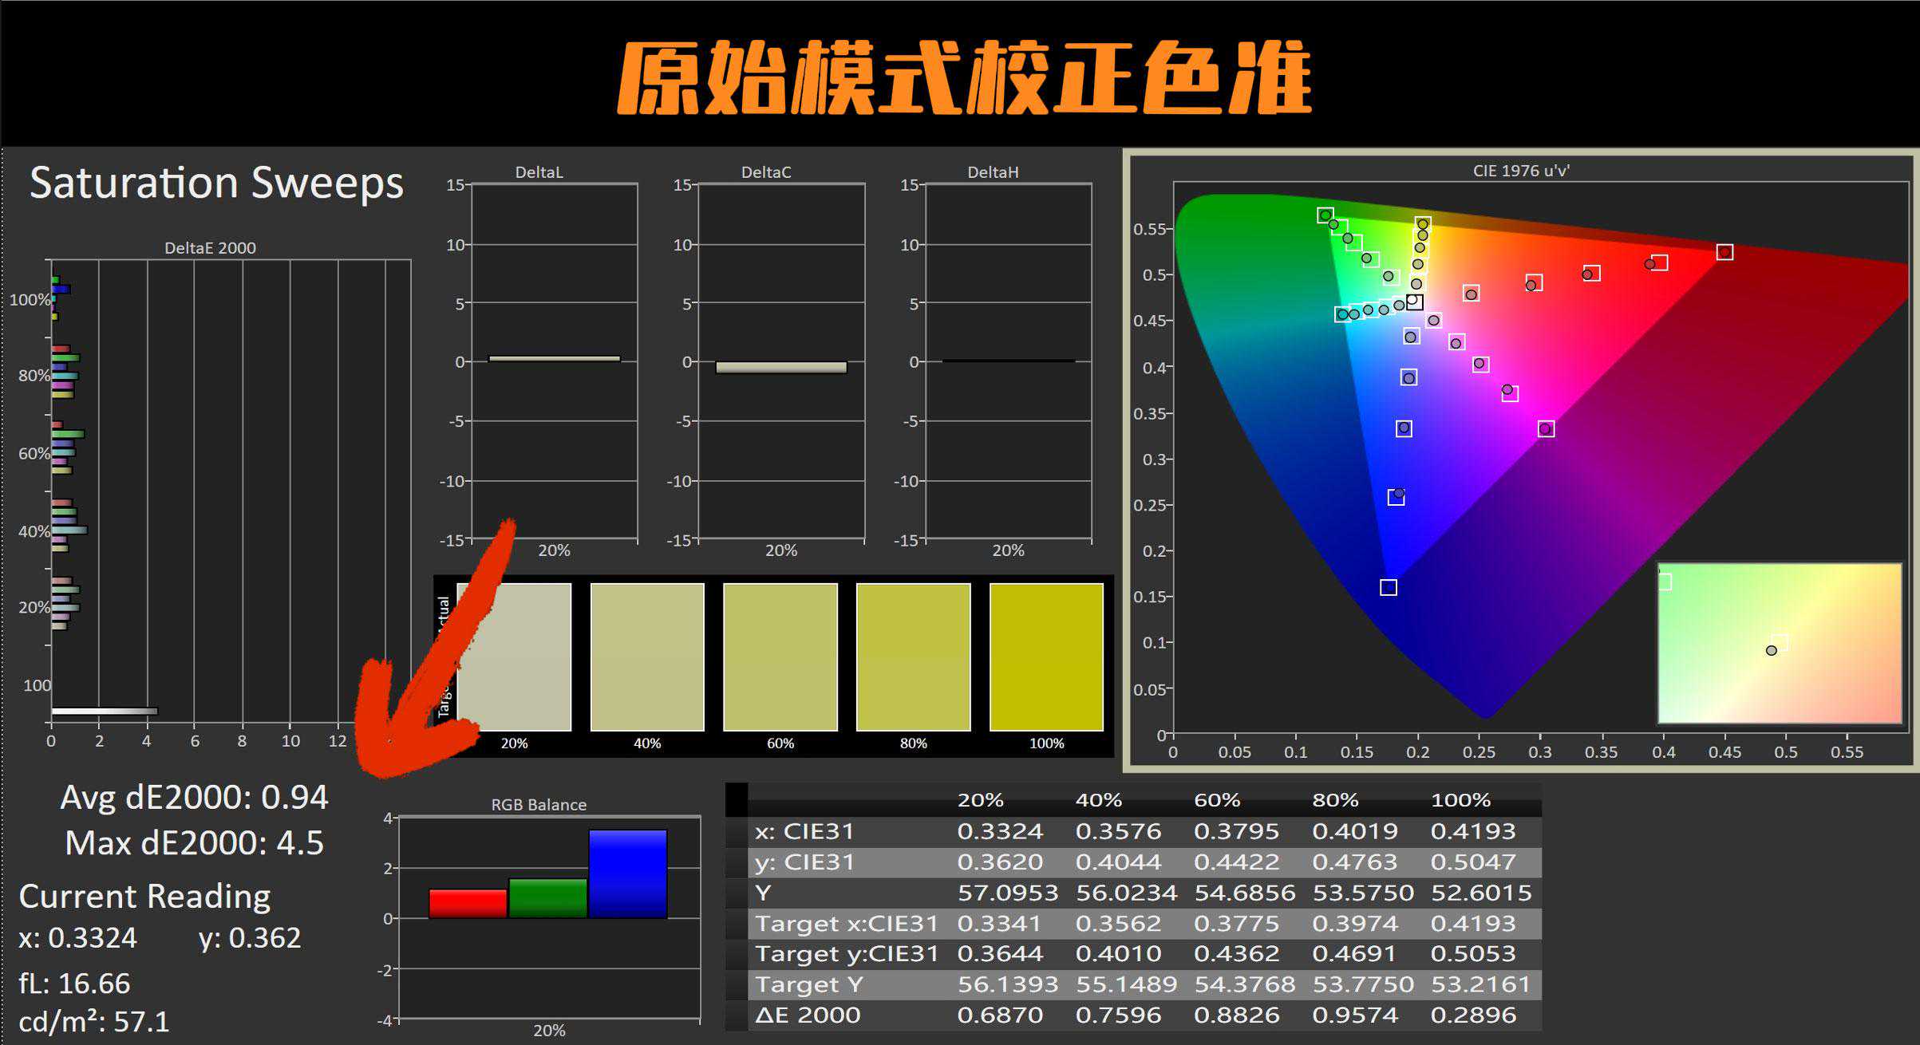Select the 60% yellow saturation swatch
Viewport: 1920px width, 1045px height.
click(x=780, y=656)
